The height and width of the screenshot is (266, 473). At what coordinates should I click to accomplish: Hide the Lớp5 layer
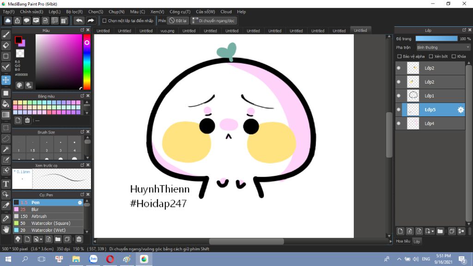point(399,110)
